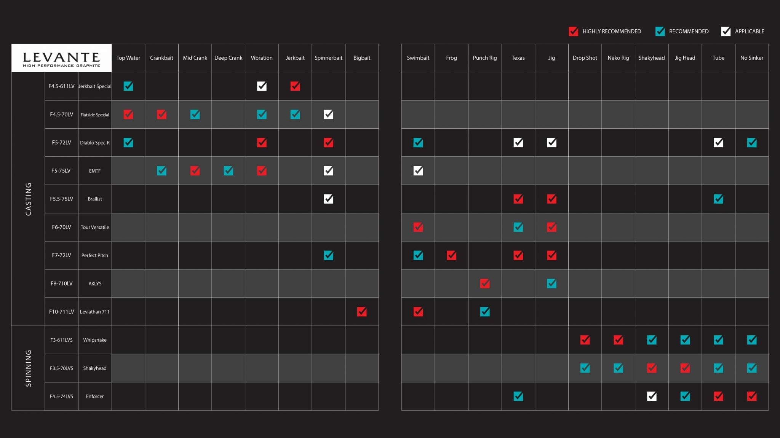The width and height of the screenshot is (780, 438).
Task: Select the Drop Shot column header
Action: (585, 58)
